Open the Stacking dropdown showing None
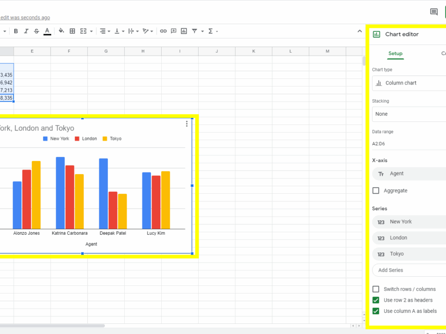 (x=408, y=114)
